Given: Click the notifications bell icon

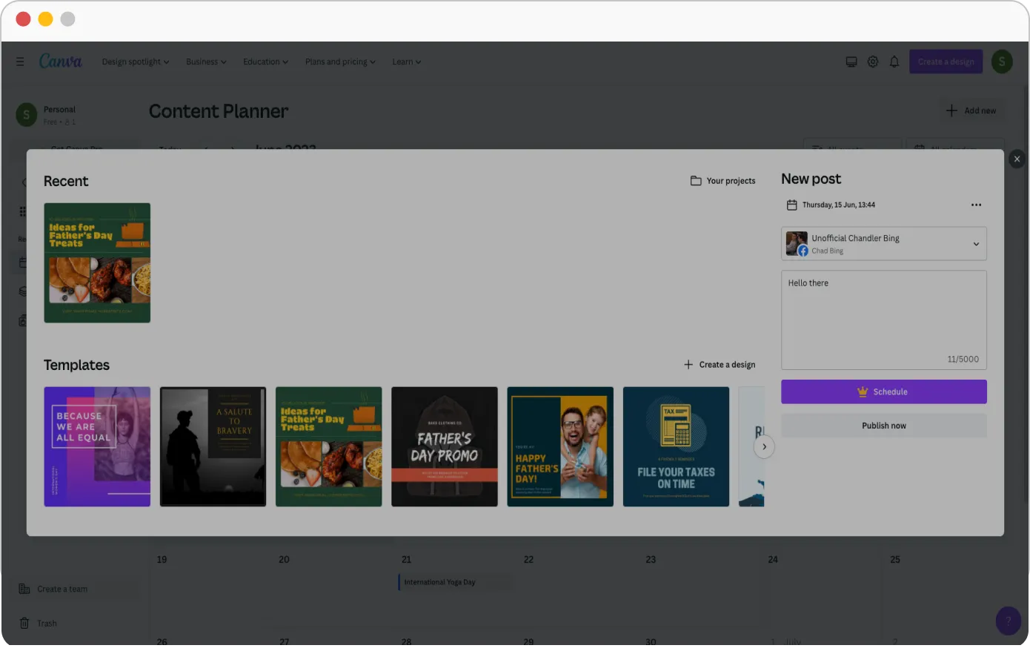Looking at the screenshot, I should point(894,62).
